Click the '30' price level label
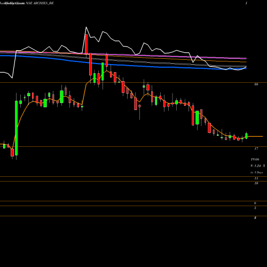This screenshot has height=267, width=267. click(x=256, y=84)
